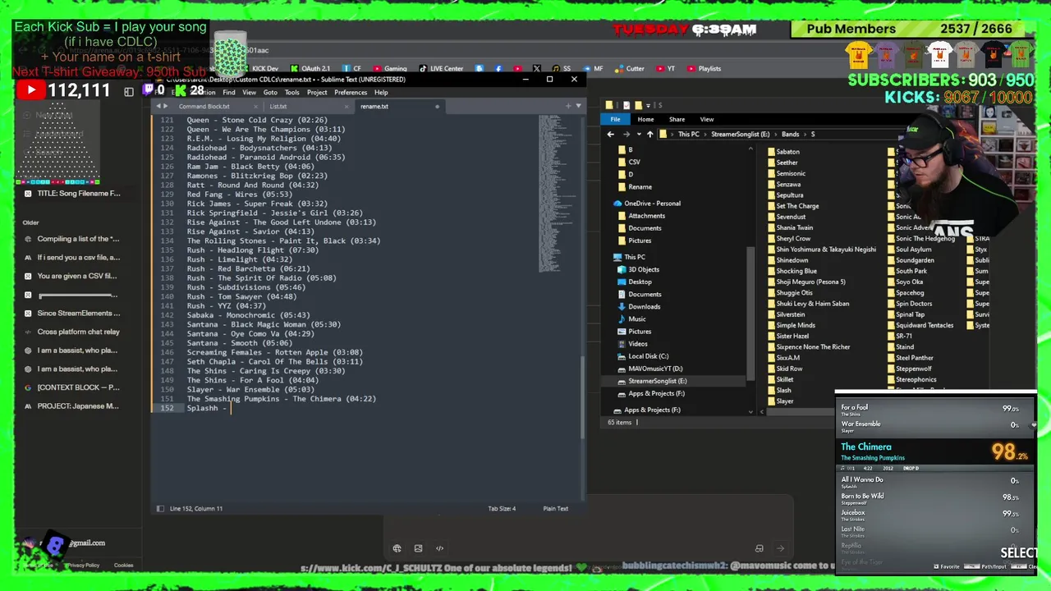Open the Help menu in Sublime Text
This screenshot has height=591, width=1051.
(381, 92)
